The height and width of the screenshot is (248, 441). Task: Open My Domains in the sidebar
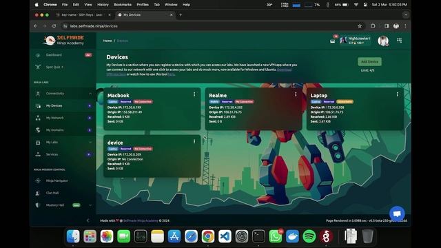coord(54,130)
